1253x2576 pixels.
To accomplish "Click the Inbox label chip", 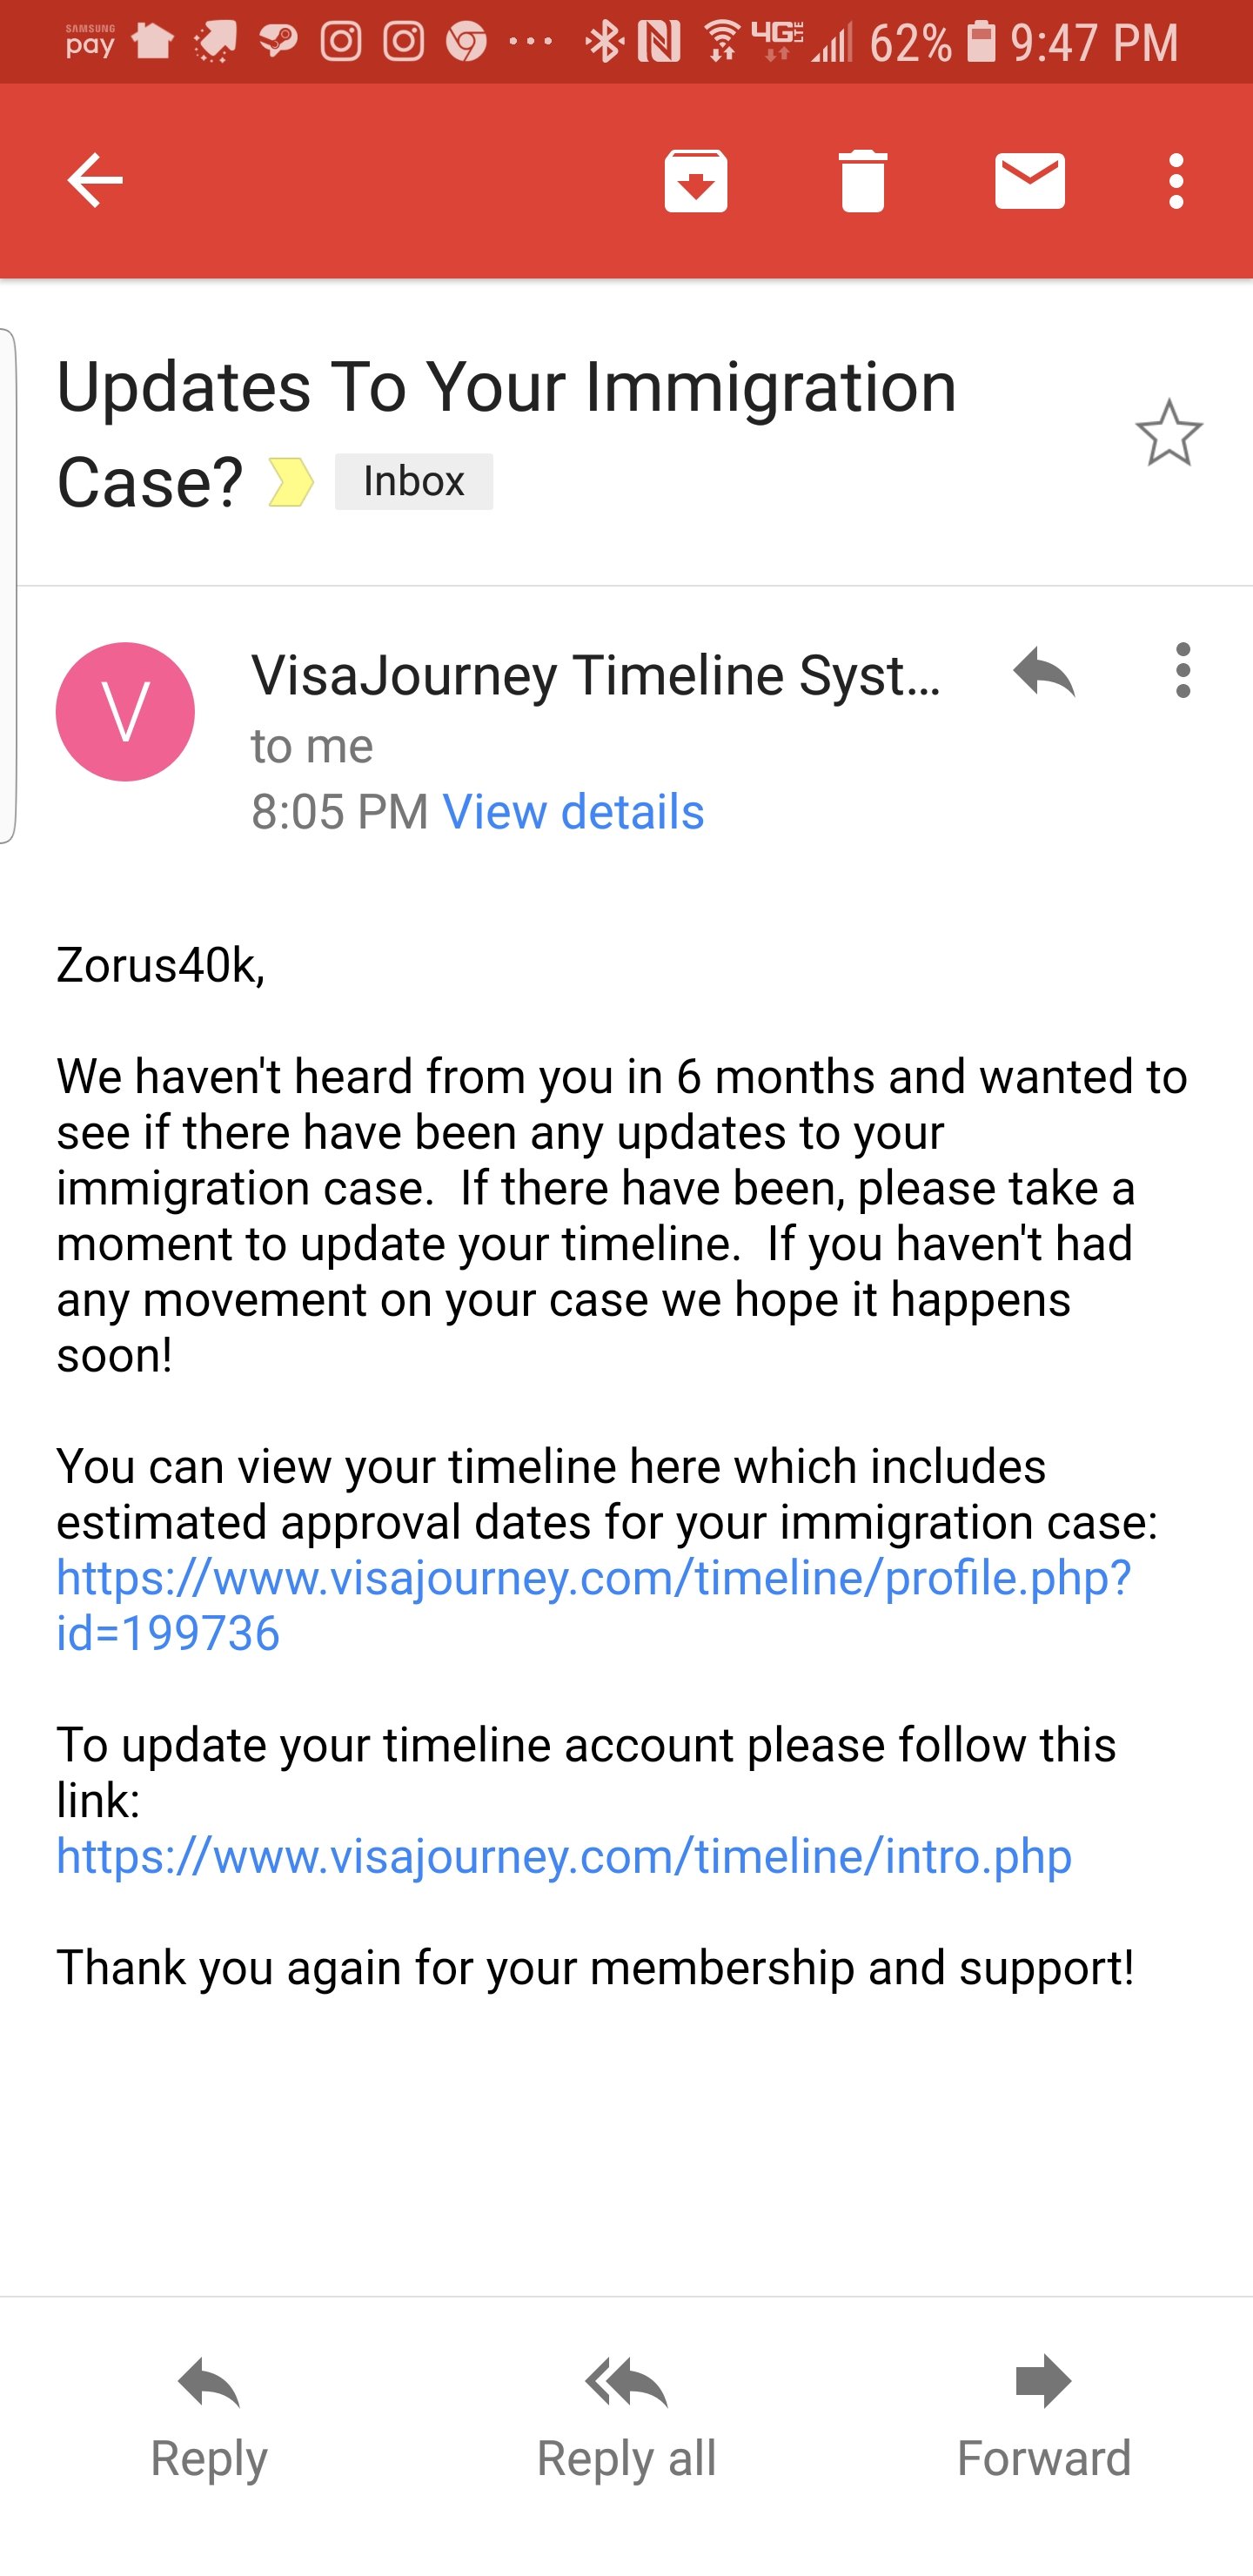I will point(414,482).
